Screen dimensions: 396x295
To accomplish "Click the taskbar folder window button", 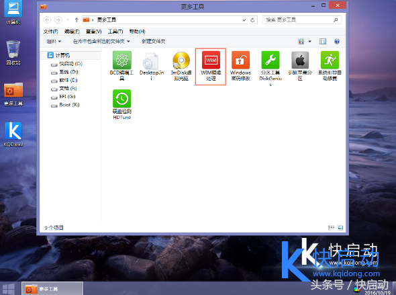I will click(x=52, y=289).
